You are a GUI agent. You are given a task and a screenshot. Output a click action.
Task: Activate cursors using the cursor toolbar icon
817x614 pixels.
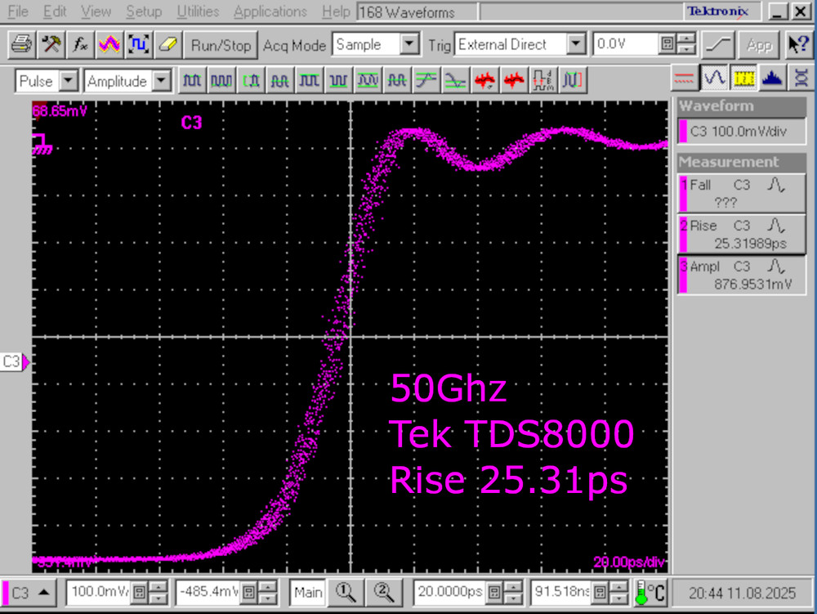(137, 45)
